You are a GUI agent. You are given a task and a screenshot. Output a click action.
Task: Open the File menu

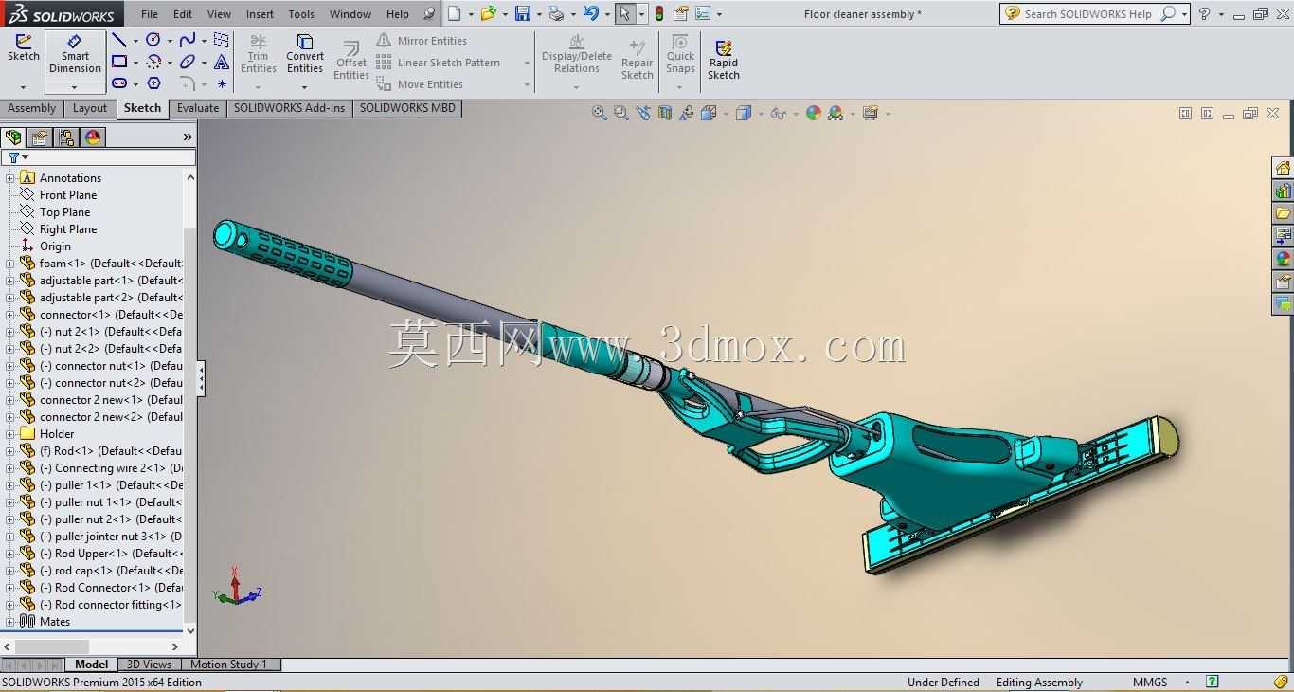tap(150, 14)
